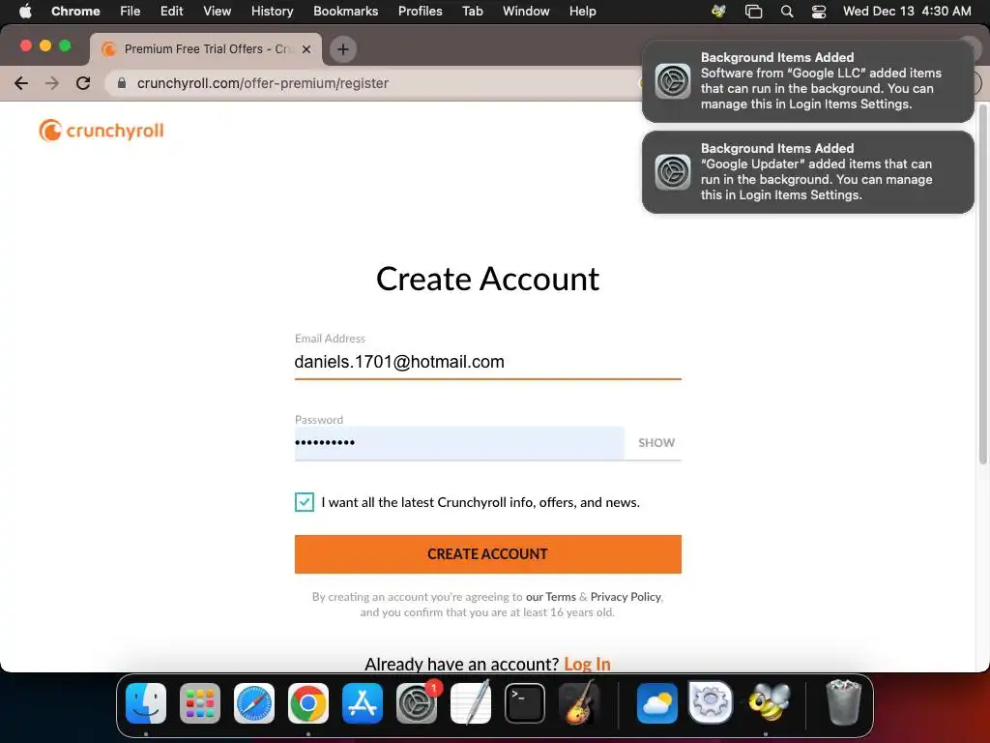Open the History menu
This screenshot has height=743, width=990.
click(272, 11)
